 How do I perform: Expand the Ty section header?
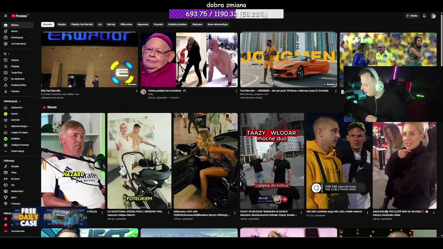[x=6, y=54]
